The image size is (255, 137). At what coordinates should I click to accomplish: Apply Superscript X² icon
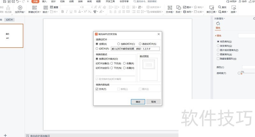(85, 11)
